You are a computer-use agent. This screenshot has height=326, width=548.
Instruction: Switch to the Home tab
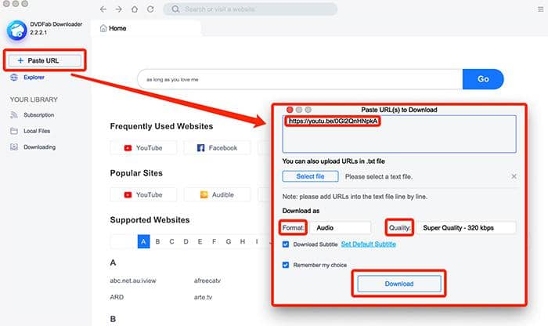tap(146, 28)
